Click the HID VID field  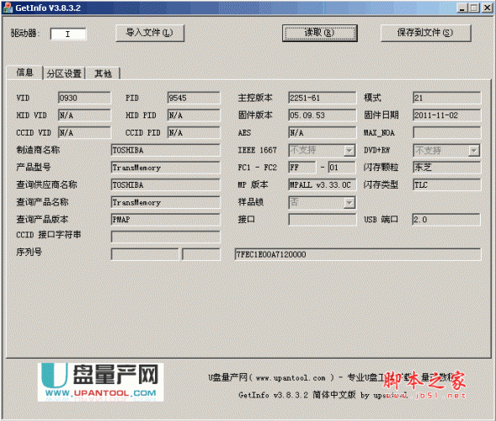[84, 115]
